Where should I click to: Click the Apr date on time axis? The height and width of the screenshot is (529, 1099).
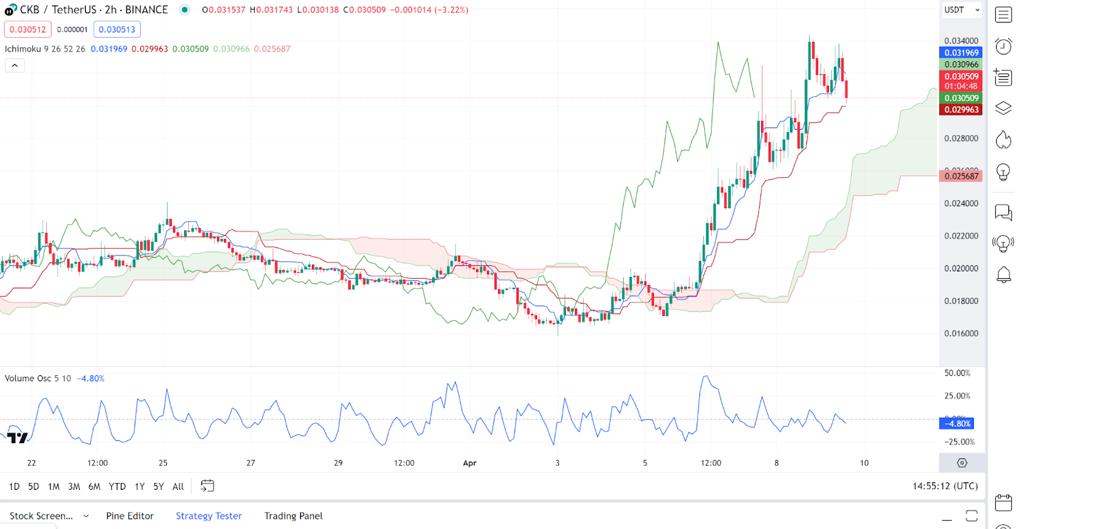click(x=470, y=463)
